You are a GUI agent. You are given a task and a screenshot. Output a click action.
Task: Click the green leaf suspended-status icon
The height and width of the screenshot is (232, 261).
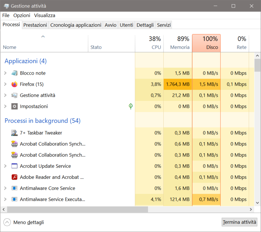click(x=131, y=106)
